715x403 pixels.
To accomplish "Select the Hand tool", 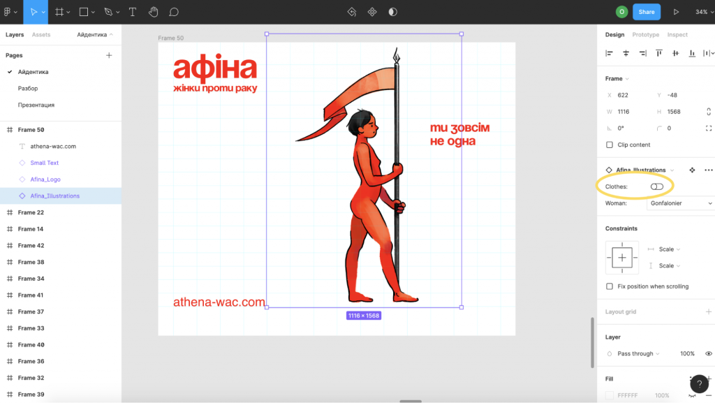I will 153,12.
